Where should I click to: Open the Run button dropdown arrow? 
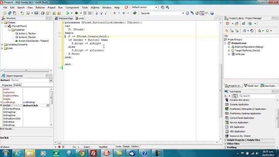point(71,13)
